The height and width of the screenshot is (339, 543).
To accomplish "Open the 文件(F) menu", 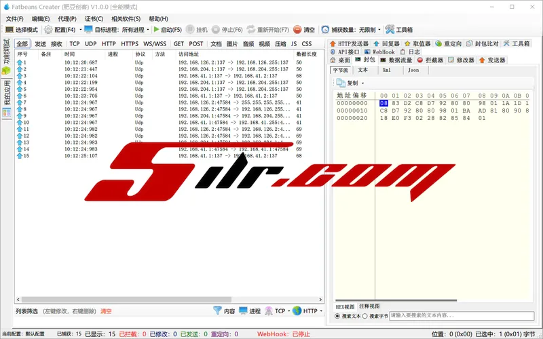I will [14, 19].
